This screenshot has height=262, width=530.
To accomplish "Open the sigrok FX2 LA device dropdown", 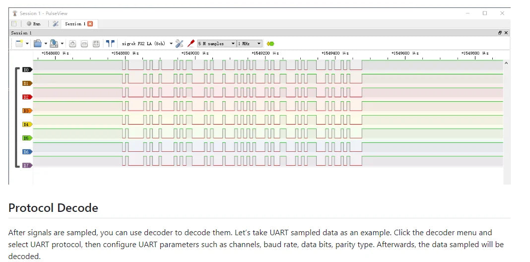I will point(147,44).
